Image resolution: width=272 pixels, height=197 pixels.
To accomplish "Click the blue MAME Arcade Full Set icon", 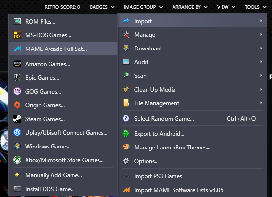I will tap(17, 49).
